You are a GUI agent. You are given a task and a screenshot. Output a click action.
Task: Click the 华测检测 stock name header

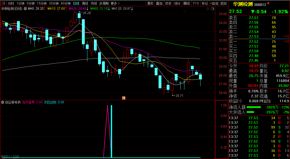[243, 4]
